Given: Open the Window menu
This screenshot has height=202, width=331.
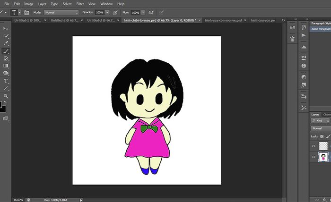Looking at the screenshot, I should pos(106,4).
